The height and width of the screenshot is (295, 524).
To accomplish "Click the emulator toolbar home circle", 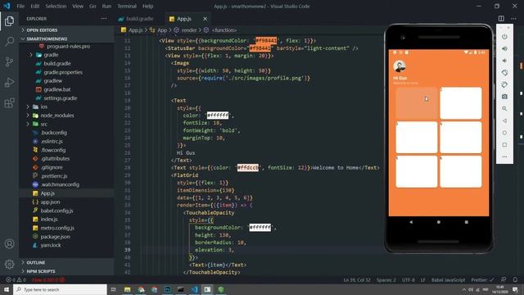I will pyautogui.click(x=504, y=133).
